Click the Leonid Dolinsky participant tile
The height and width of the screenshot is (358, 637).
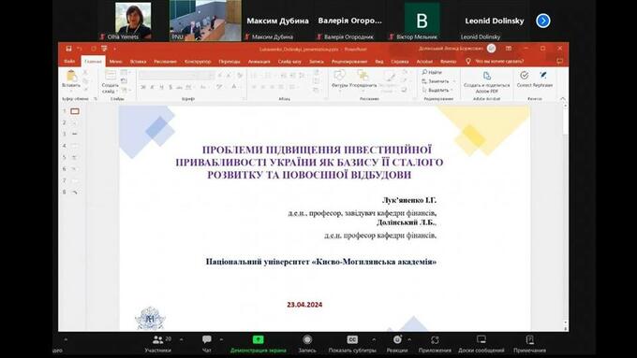(495, 21)
